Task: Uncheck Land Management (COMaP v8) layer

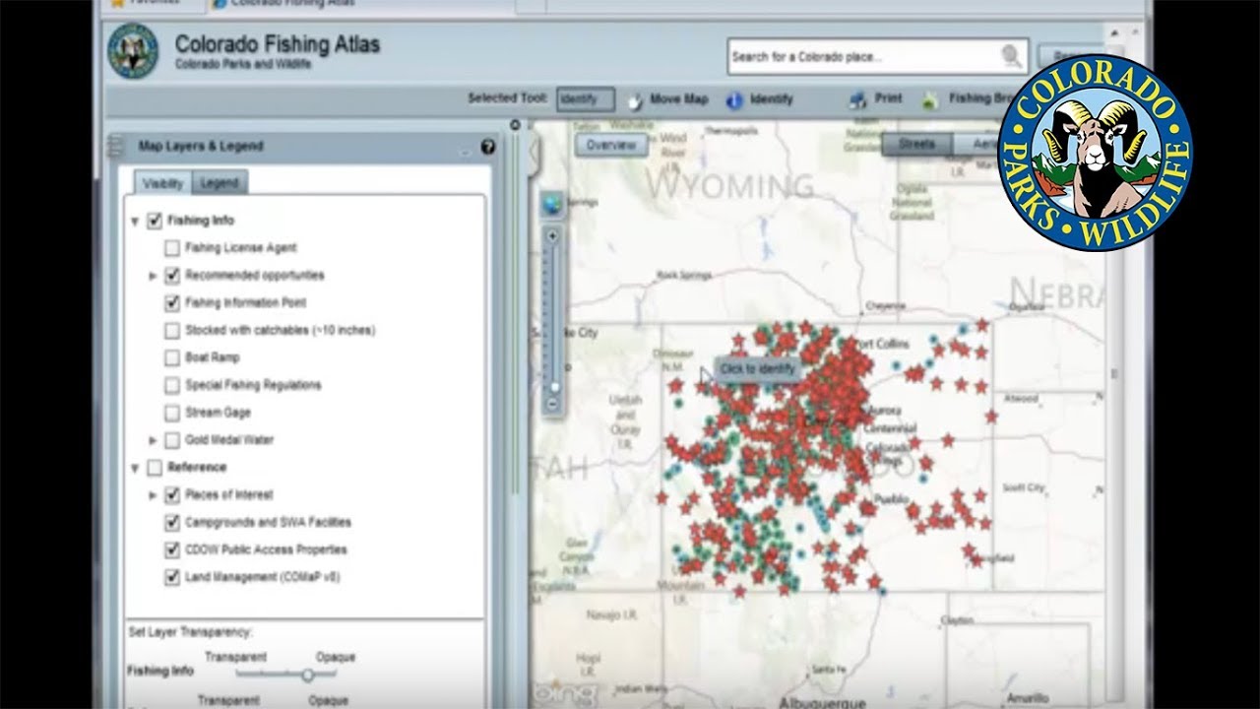Action: tap(172, 577)
